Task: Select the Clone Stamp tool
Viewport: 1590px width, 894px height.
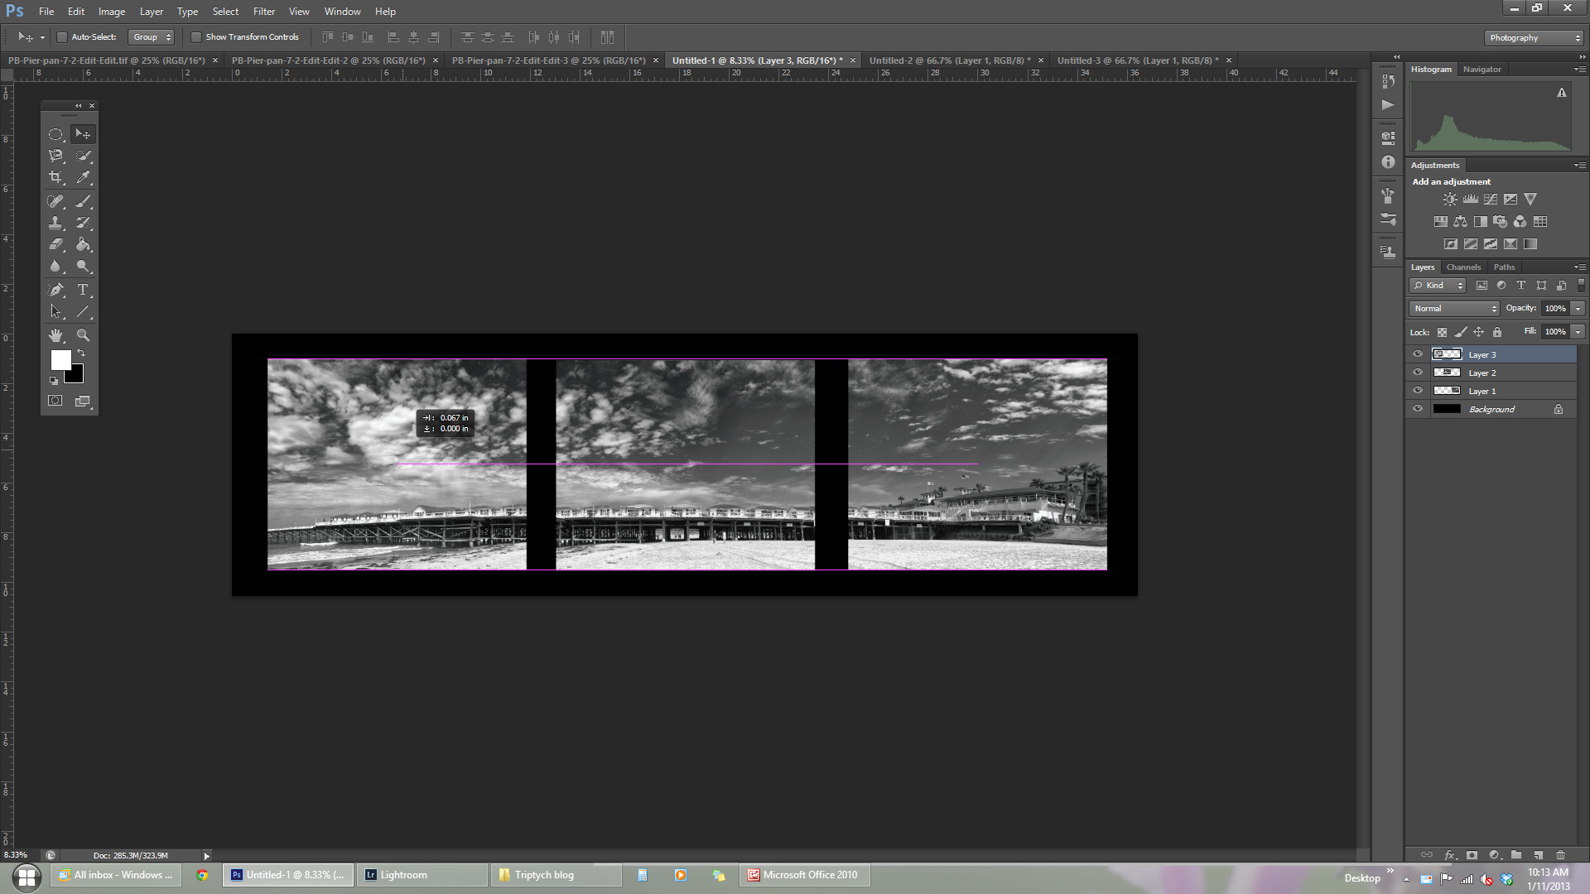Action: coord(55,223)
